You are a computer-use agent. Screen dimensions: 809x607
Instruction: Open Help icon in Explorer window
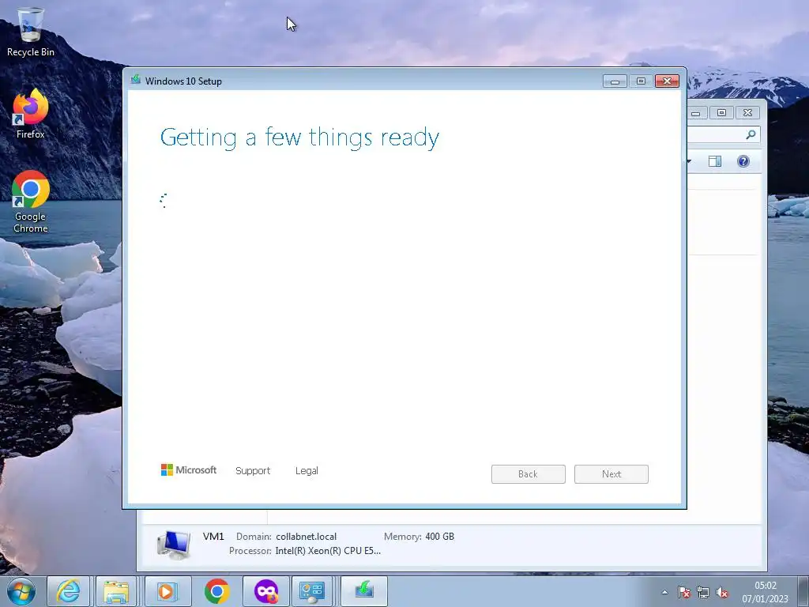743,161
